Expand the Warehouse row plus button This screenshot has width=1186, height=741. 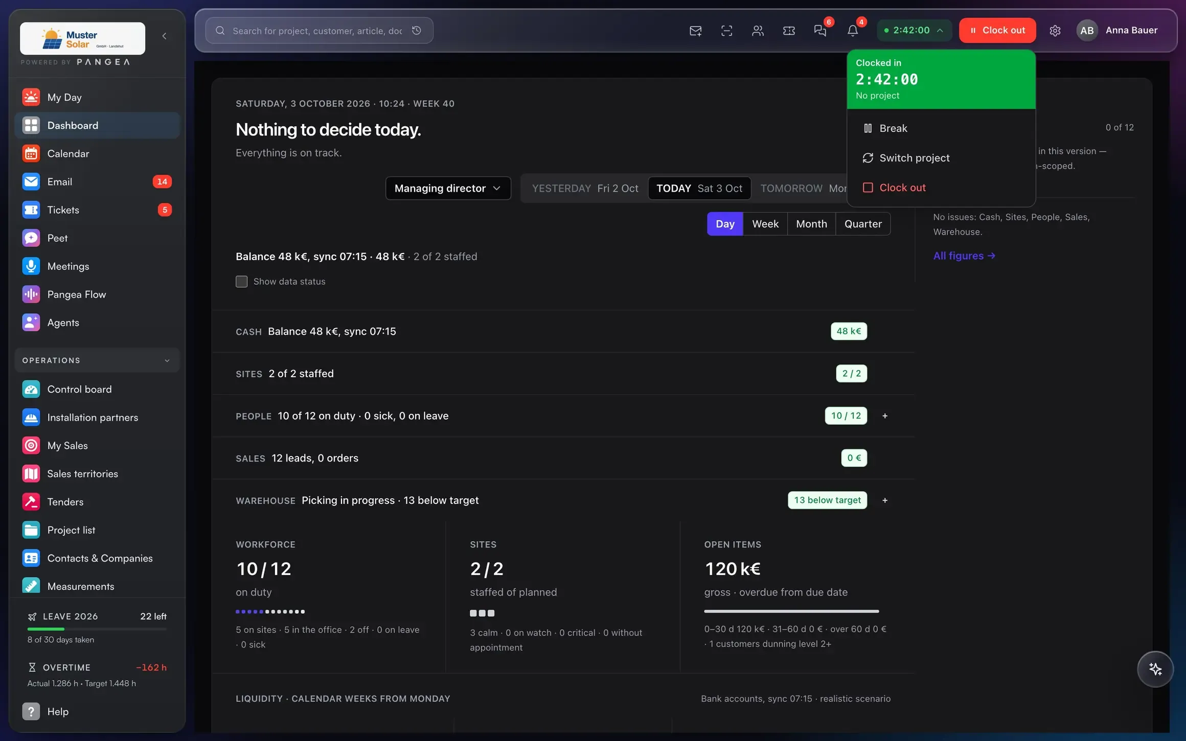(885, 500)
